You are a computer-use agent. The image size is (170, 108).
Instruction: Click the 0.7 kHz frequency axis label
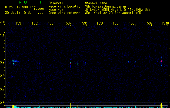pos(2,89)
